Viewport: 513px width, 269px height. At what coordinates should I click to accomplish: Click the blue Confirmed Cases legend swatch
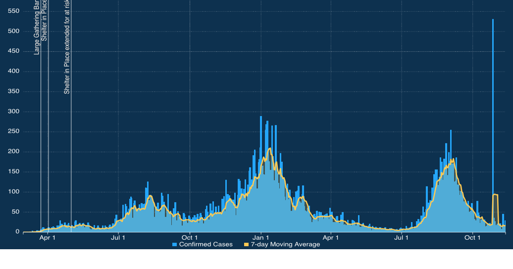coord(174,245)
